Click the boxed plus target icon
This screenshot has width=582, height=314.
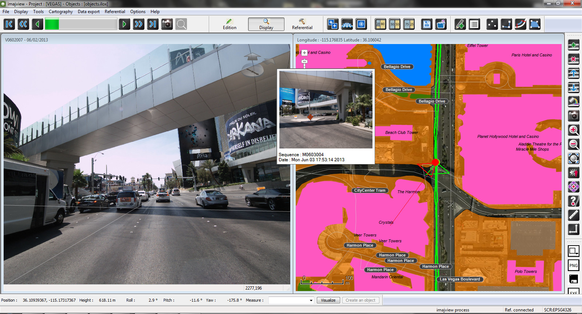[361, 24]
